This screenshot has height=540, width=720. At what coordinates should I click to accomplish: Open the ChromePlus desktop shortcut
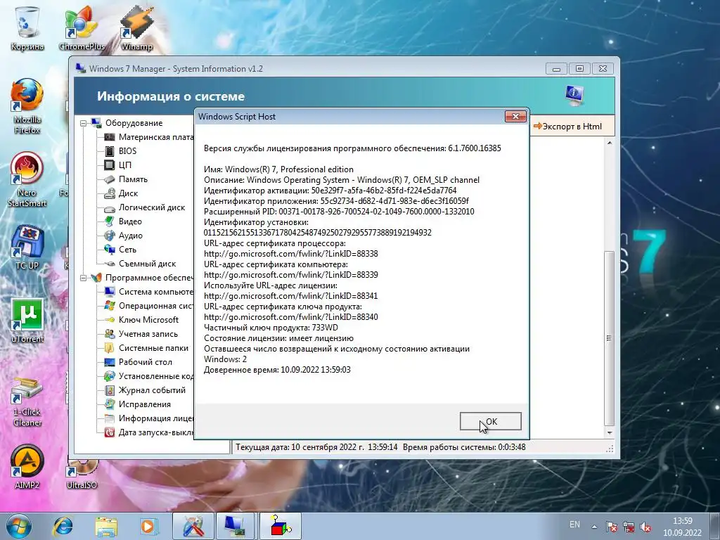pos(82,28)
